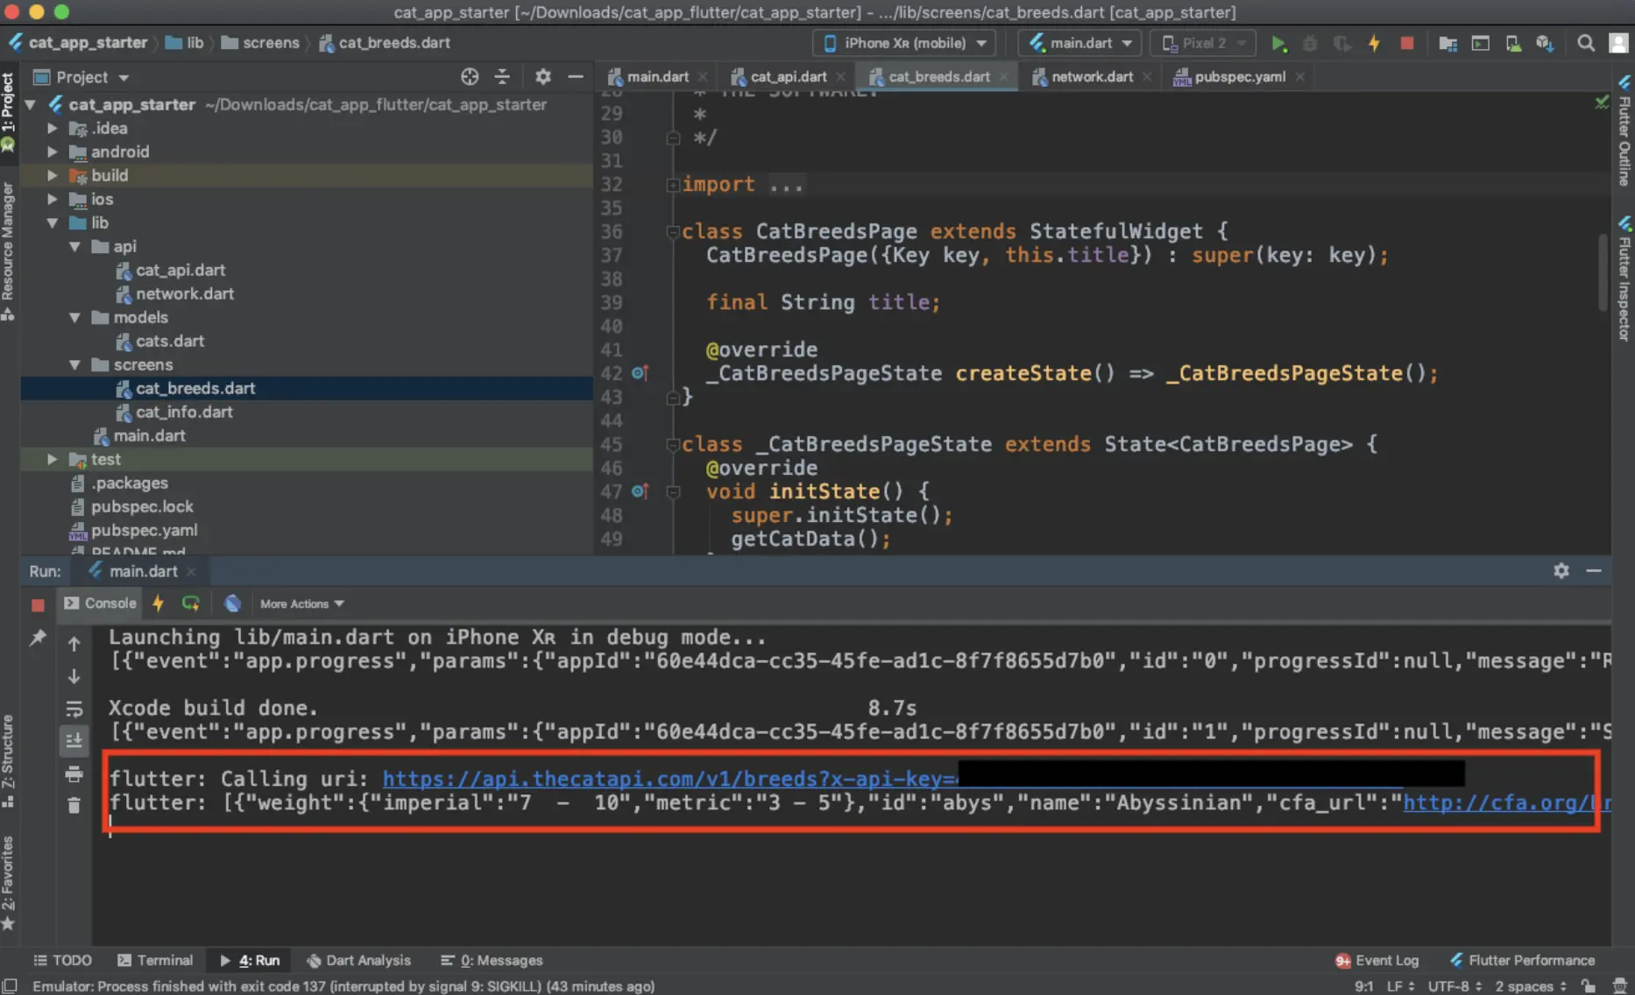Image resolution: width=1635 pixels, height=995 pixels.
Task: Toggle pin tab in the Run panel
Action: [38, 638]
